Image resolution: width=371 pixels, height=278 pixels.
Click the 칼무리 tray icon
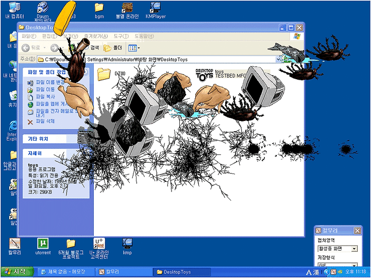click(x=333, y=272)
